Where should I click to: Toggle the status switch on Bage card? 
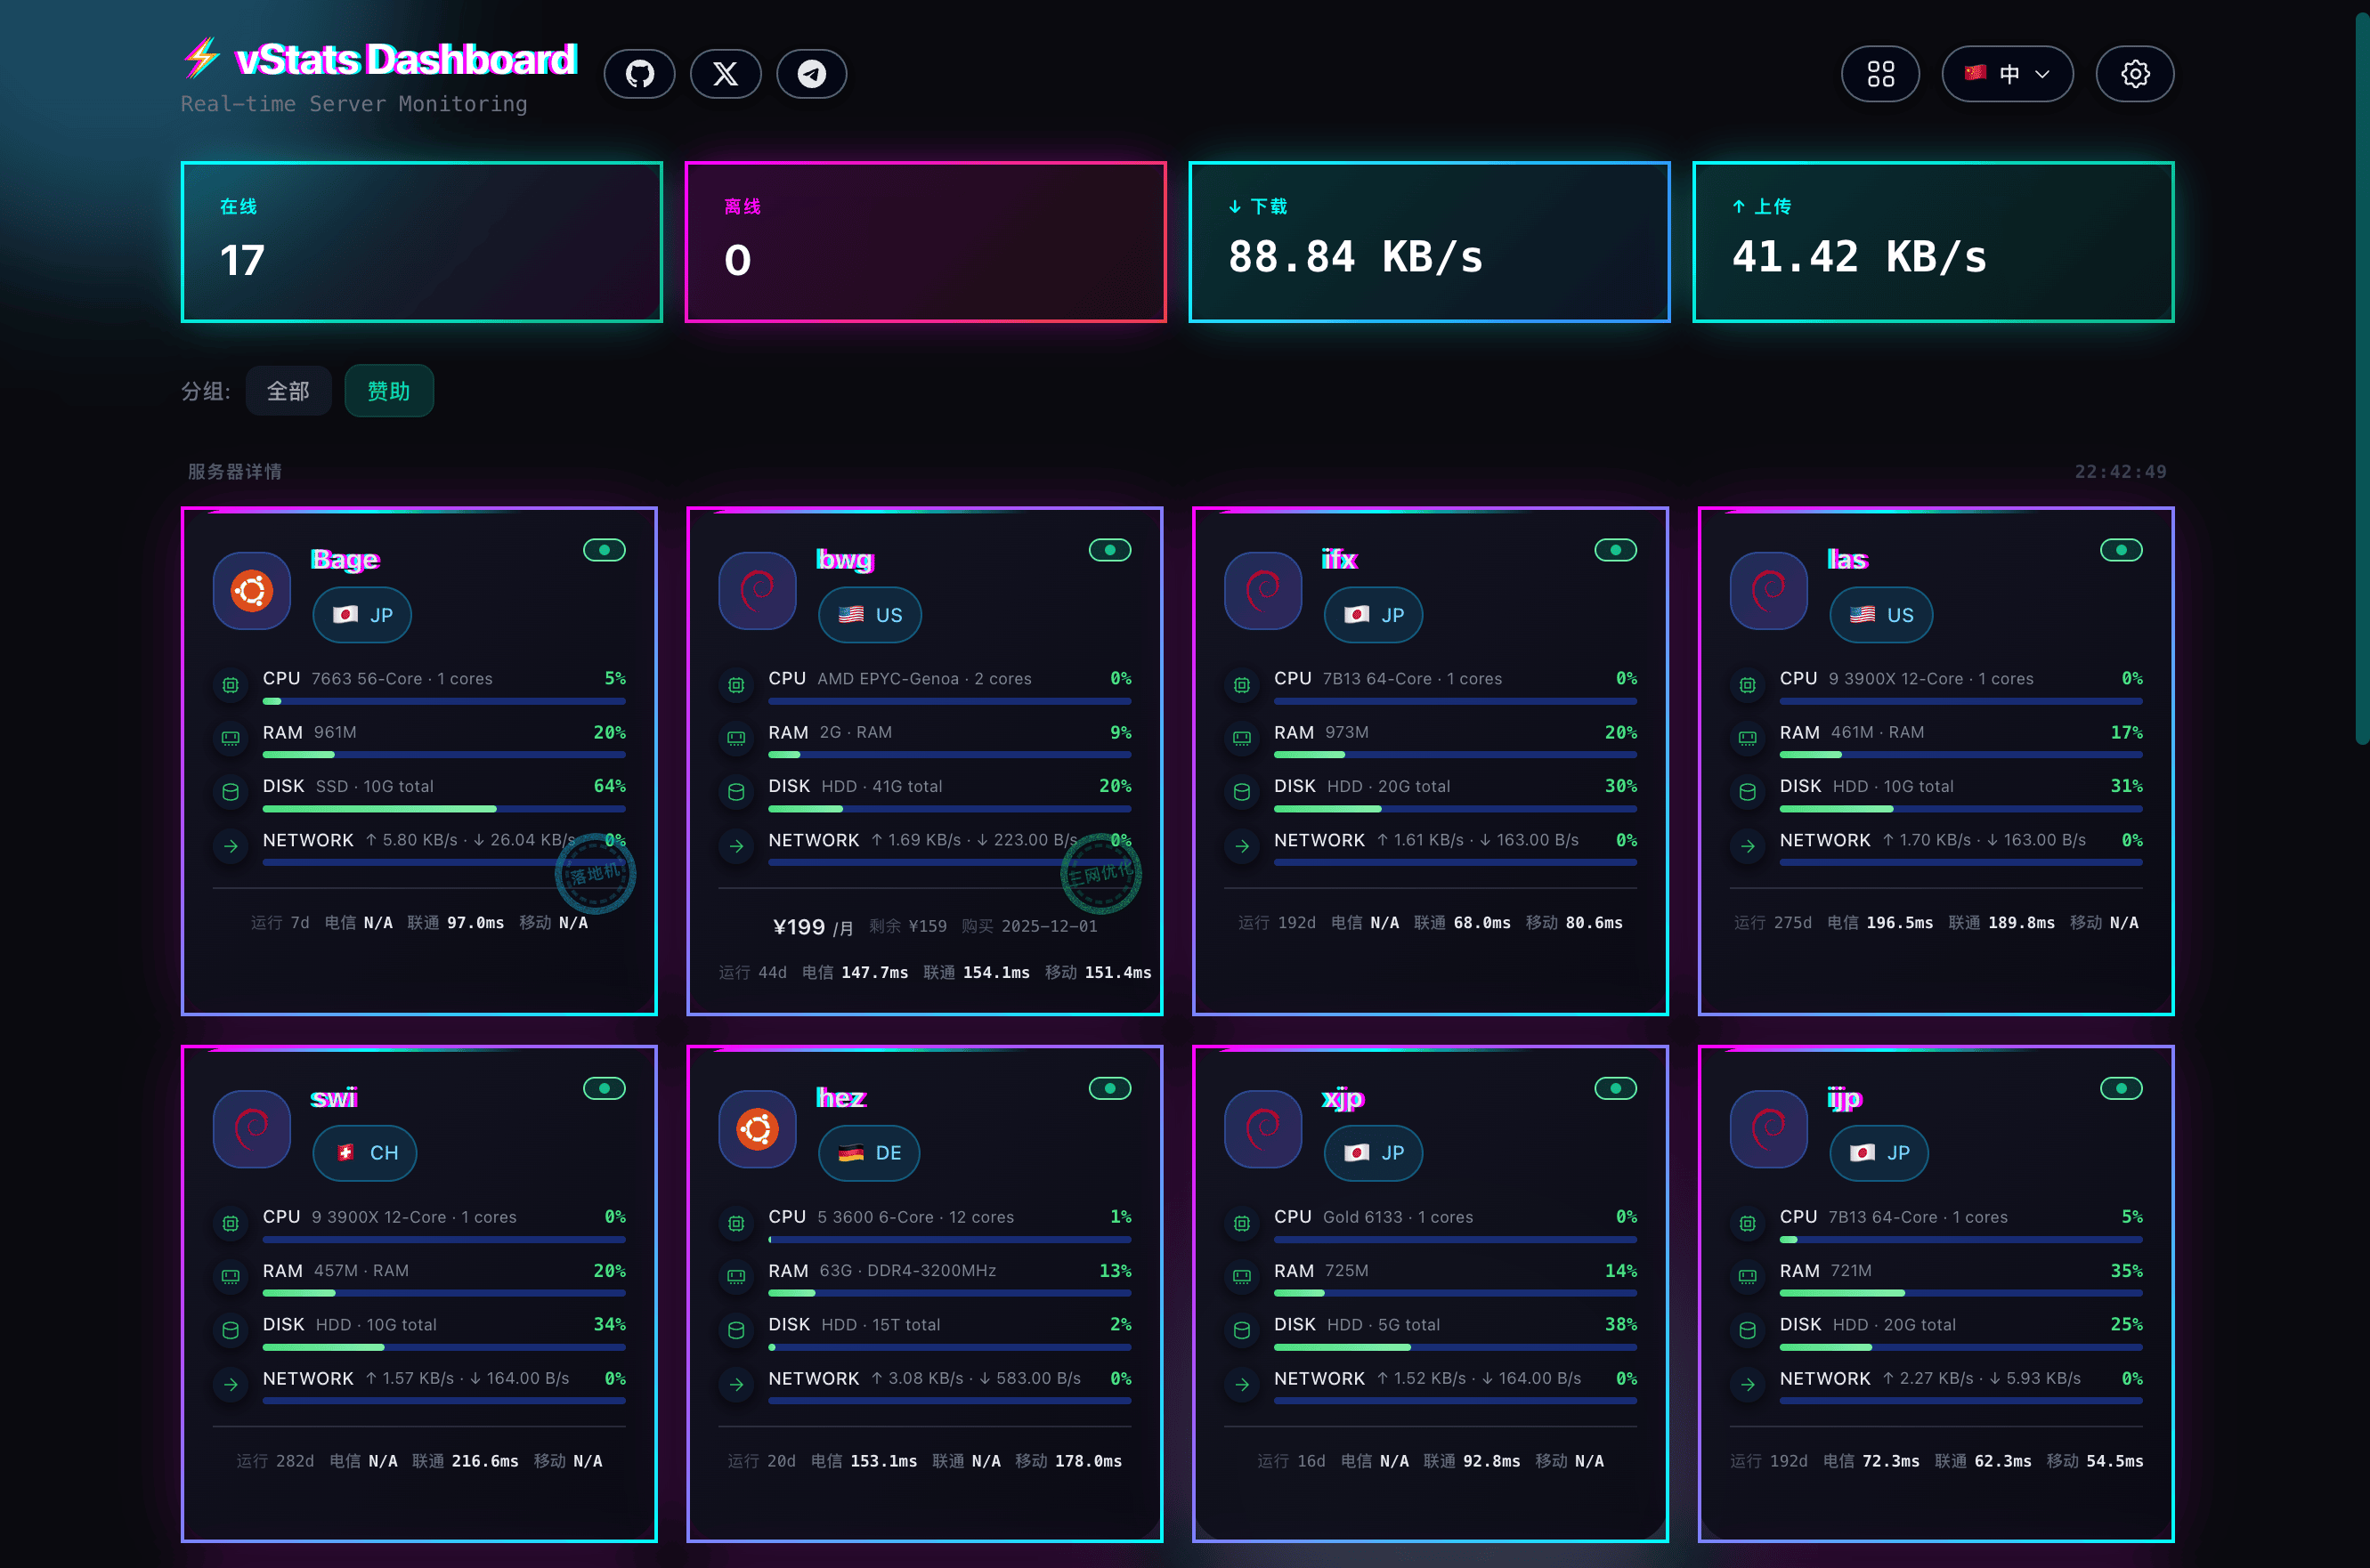(x=605, y=550)
